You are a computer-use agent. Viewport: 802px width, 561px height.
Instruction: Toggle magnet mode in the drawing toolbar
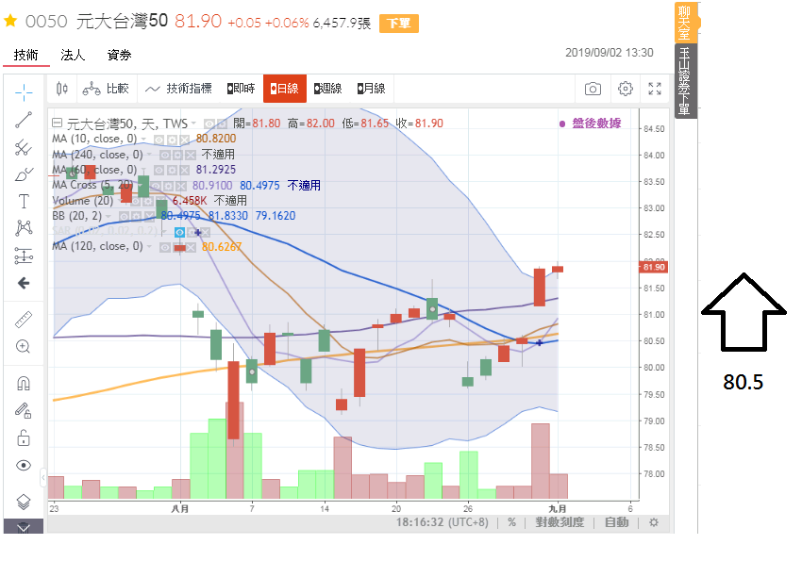click(x=24, y=383)
